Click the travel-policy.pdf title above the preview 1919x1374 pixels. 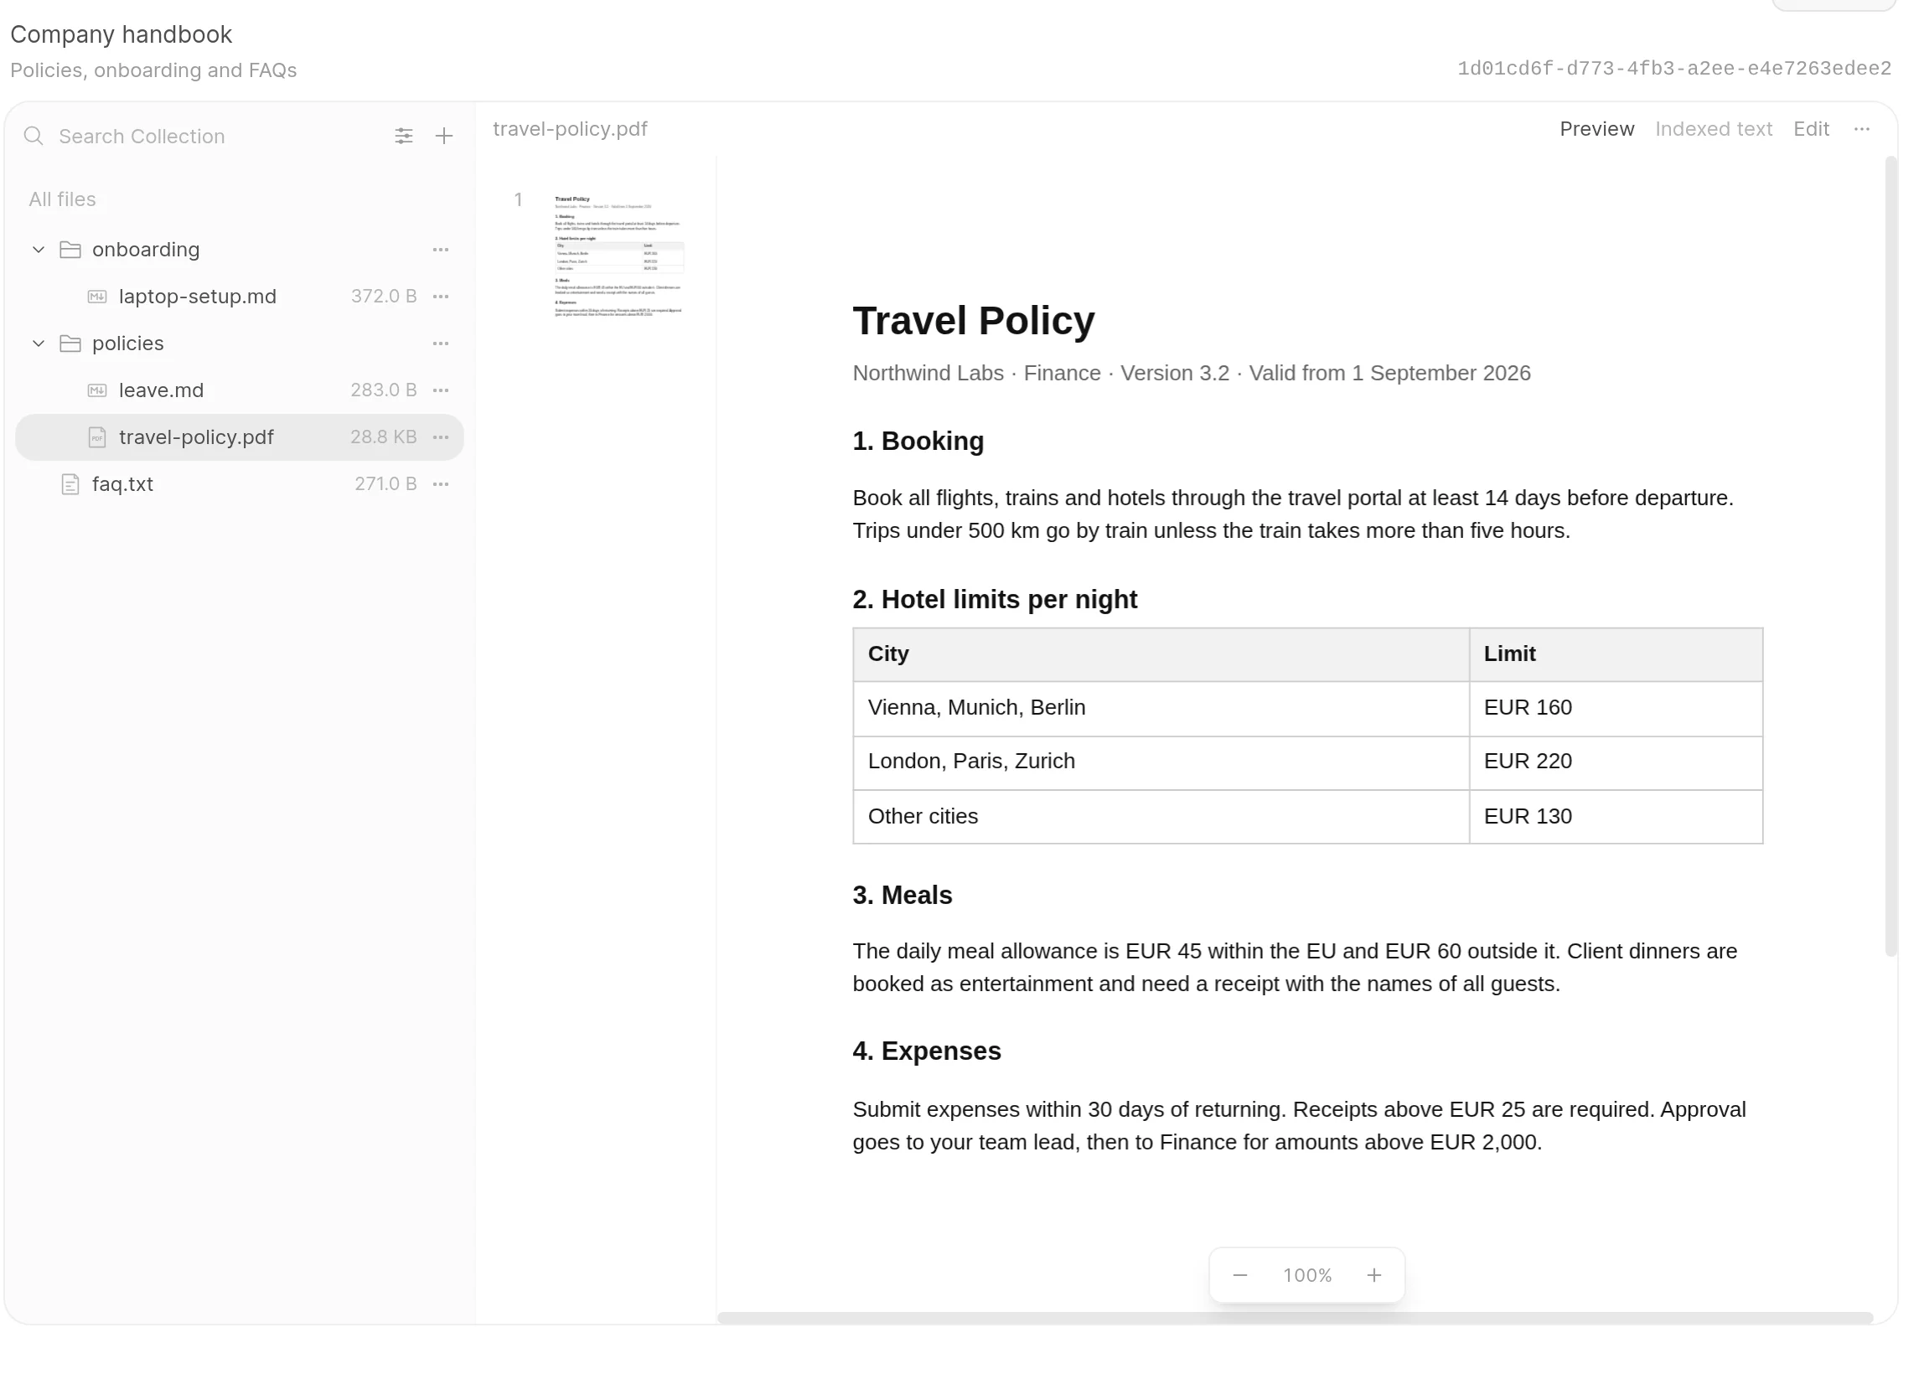point(571,130)
